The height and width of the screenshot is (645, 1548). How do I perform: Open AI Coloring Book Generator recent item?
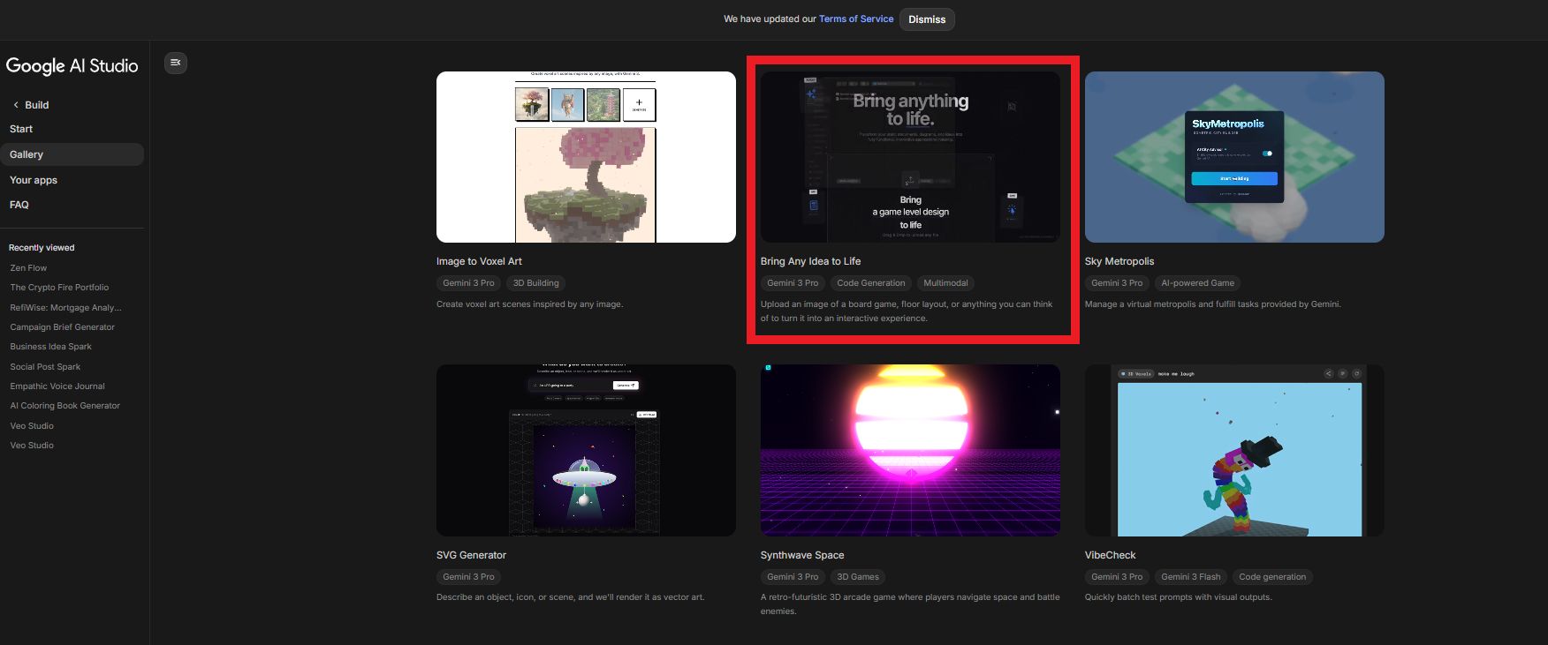click(x=65, y=406)
